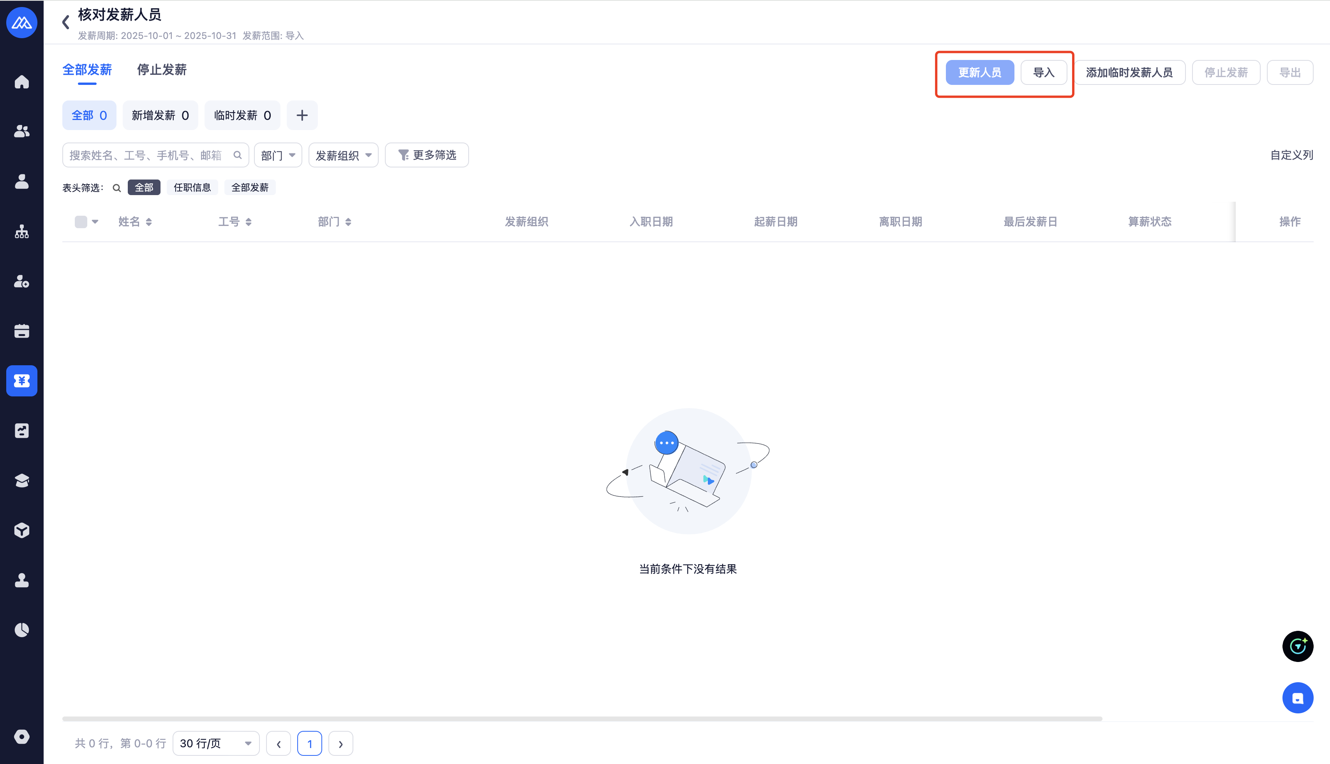Click the header filter search magnifier icon

pos(116,188)
